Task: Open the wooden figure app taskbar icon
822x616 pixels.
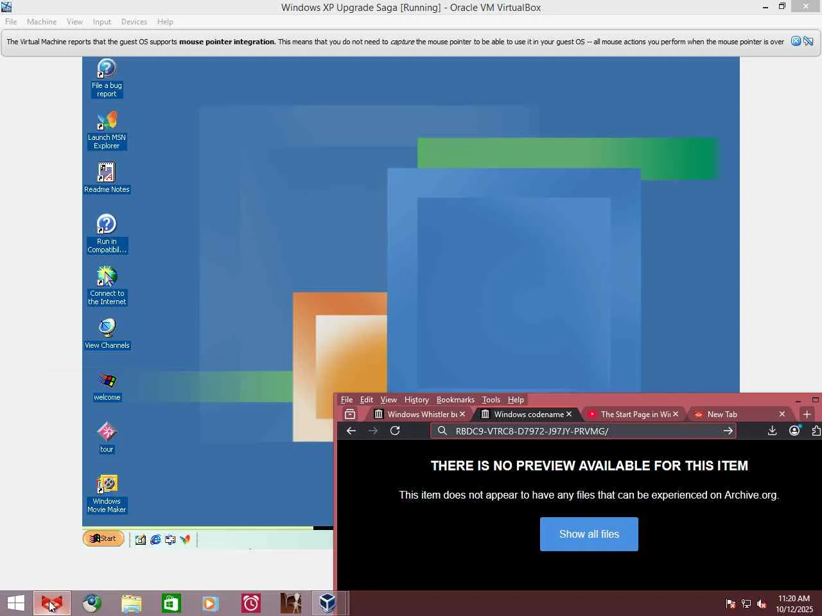Action: 290,603
